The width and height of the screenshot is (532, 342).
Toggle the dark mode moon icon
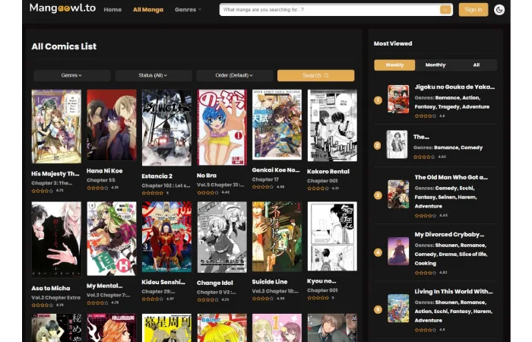[x=499, y=10]
